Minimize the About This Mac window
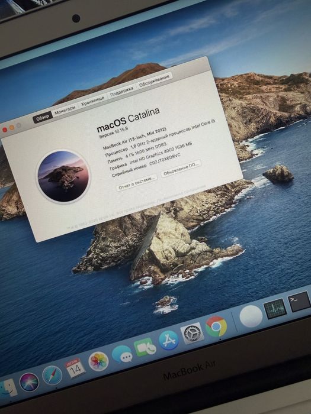This screenshot has height=414, width=311. [x=12, y=128]
